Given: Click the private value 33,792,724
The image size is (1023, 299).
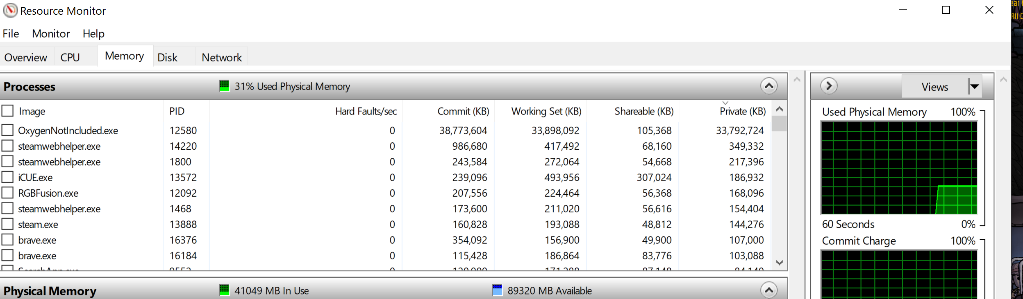Looking at the screenshot, I should [740, 130].
